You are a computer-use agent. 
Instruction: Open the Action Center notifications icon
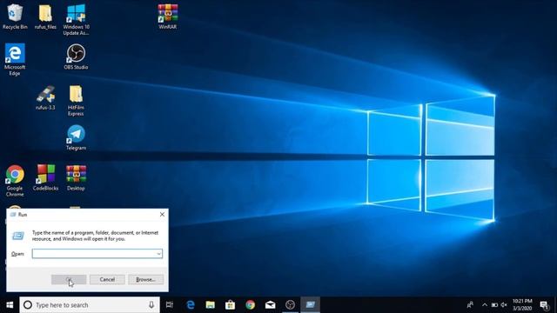[x=544, y=305]
